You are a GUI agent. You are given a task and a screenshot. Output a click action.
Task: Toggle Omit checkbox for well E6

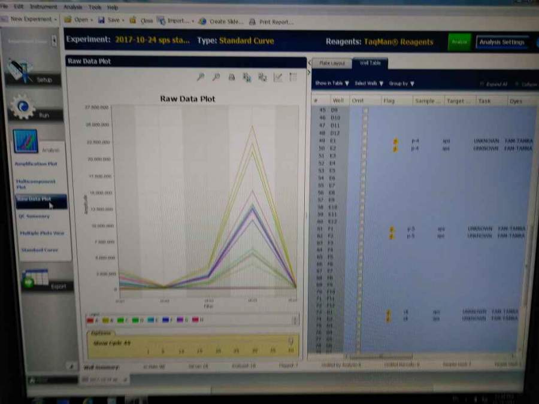click(364, 178)
